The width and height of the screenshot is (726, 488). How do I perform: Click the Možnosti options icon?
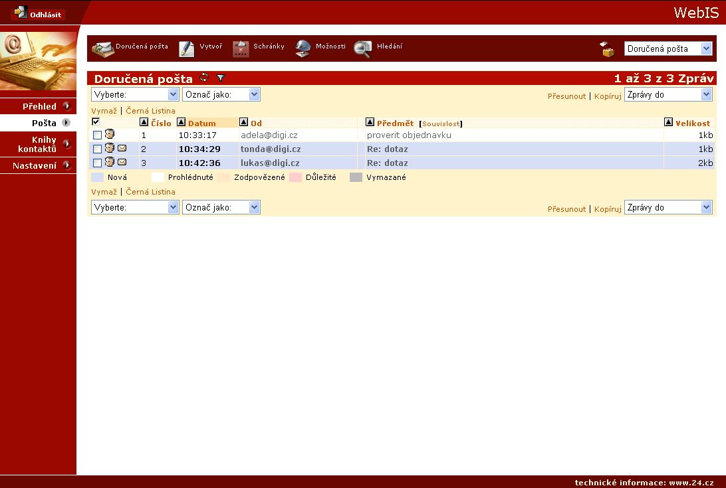(x=302, y=48)
